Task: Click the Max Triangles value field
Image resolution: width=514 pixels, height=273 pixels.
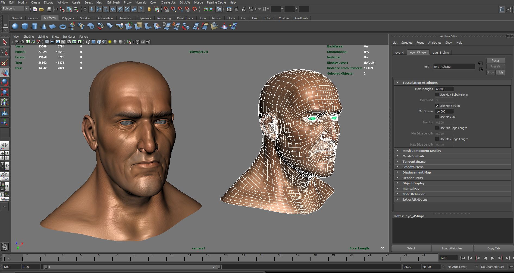Action: tap(444, 89)
